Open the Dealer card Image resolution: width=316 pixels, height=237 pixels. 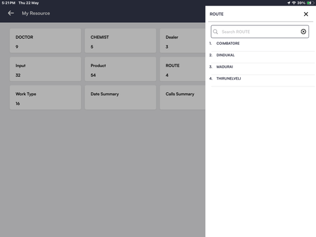pyautogui.click(x=183, y=40)
